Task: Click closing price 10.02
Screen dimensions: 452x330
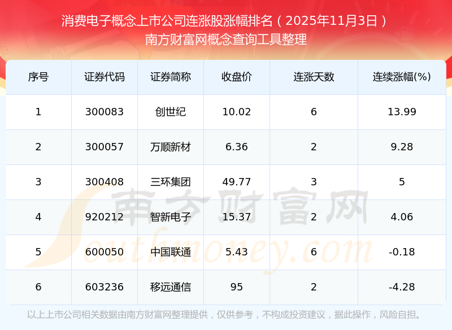Action: pyautogui.click(x=237, y=112)
